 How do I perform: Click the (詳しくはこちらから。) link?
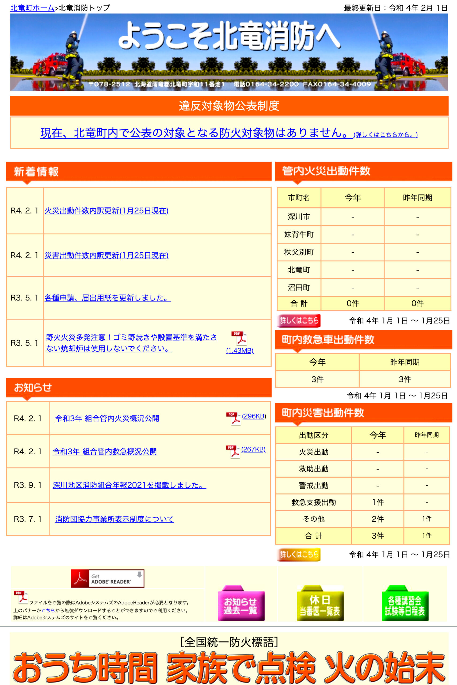coord(385,135)
